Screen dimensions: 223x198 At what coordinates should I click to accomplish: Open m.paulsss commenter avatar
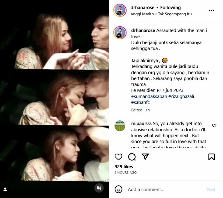tap(120, 126)
